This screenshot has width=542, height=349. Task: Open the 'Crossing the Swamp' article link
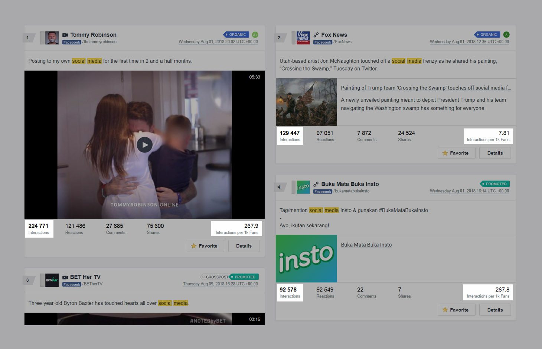click(x=425, y=88)
